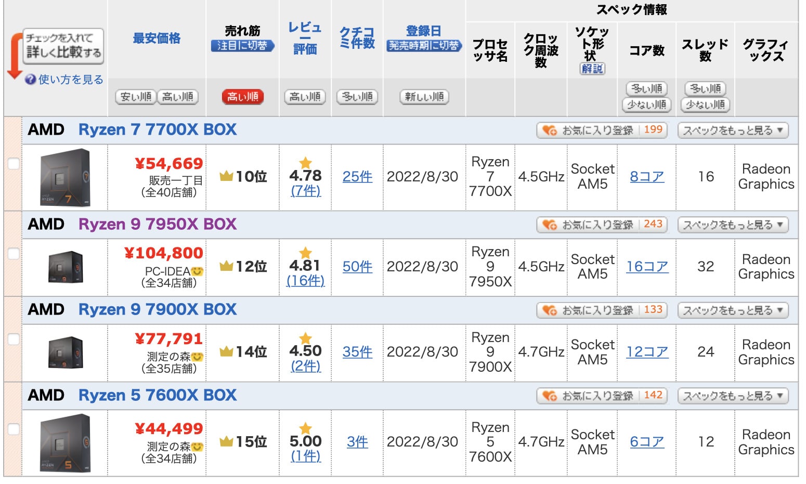Screen dimensions: 806x484
Task: Expand スペックをもっと見る for Ryzen 9 7900X
Action: [x=733, y=310]
